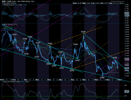This screenshot has height=100, width=131.
Task: Click the $VIX ticker symbol in title
Action: pyautogui.click(x=4, y=1)
